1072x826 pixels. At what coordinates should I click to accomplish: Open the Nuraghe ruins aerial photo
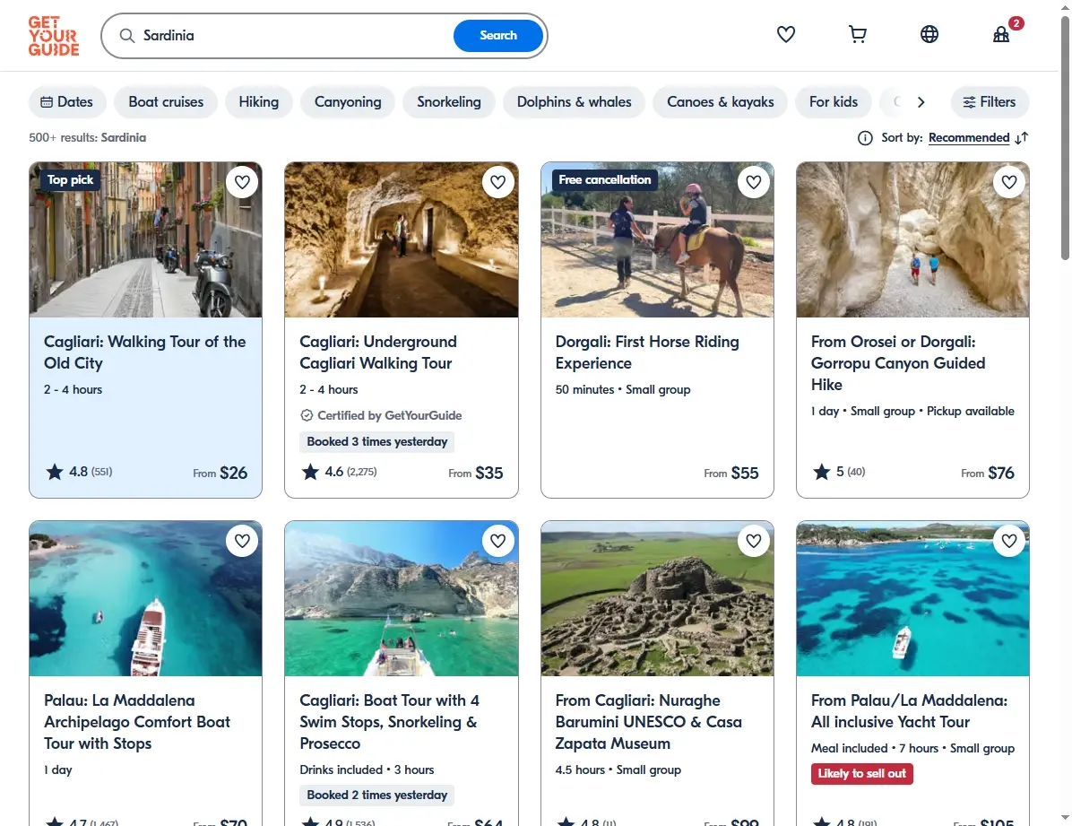point(657,599)
